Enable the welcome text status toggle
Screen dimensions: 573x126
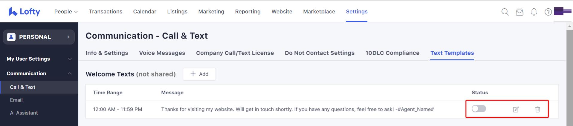pos(479,109)
